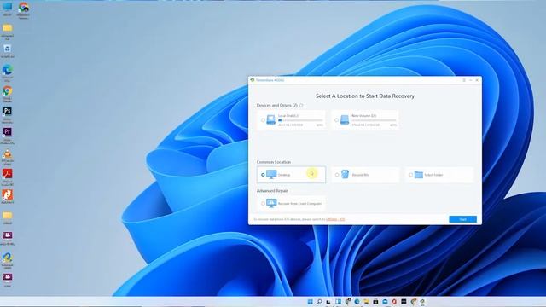Click the New Volume usage bar

click(x=374, y=120)
